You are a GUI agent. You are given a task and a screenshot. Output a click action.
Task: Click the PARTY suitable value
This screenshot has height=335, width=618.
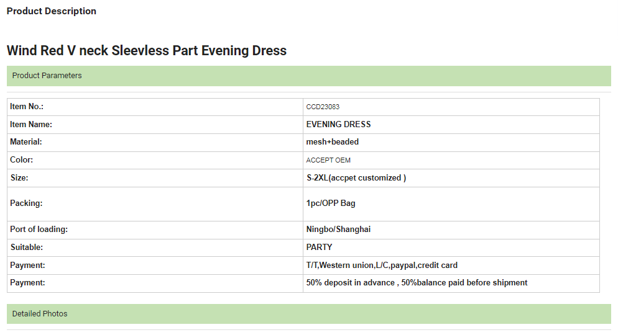pos(319,248)
